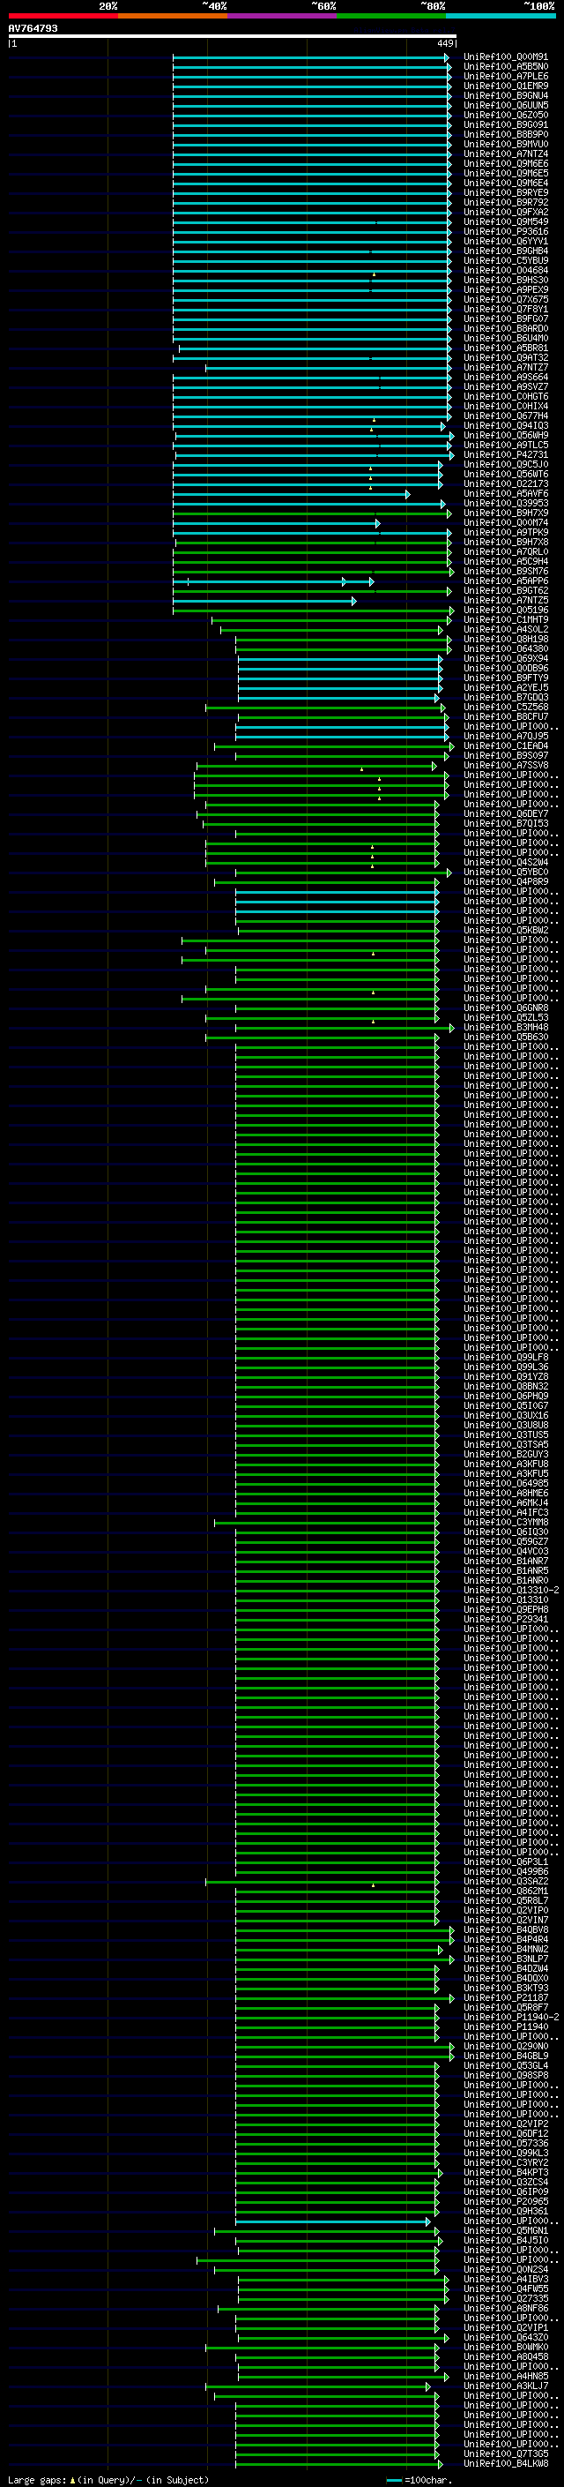The height and width of the screenshot is (2487, 564).
Task: Select label UniRef100_A7NTZ7
Action: click(505, 367)
